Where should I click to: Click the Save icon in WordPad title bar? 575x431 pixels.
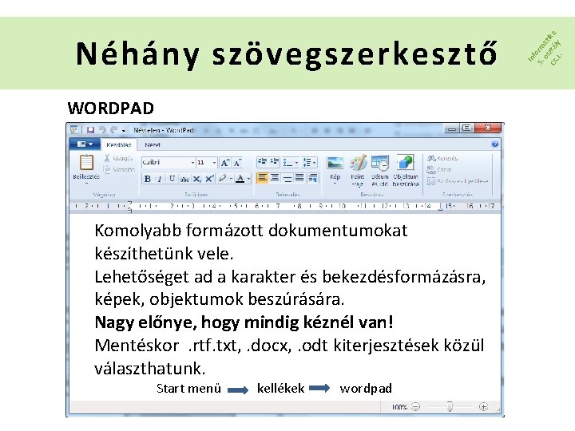90,130
